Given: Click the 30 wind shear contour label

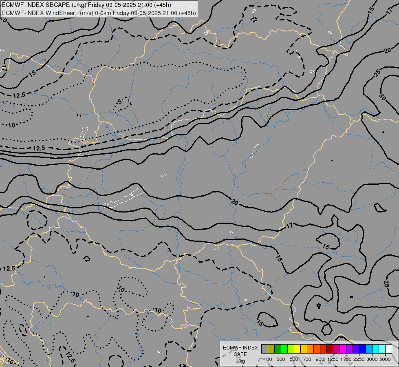Looking at the screenshot, I should (382, 97).
